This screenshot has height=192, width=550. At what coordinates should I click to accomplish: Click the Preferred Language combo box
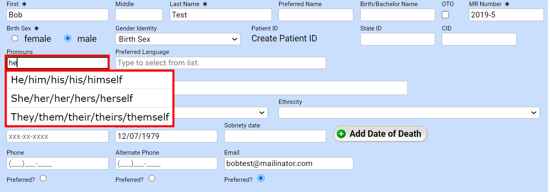tap(220, 63)
